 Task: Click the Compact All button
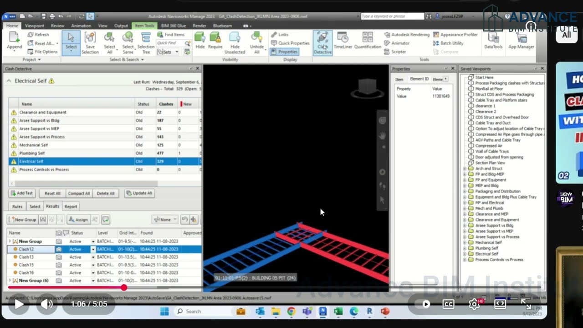[79, 193]
